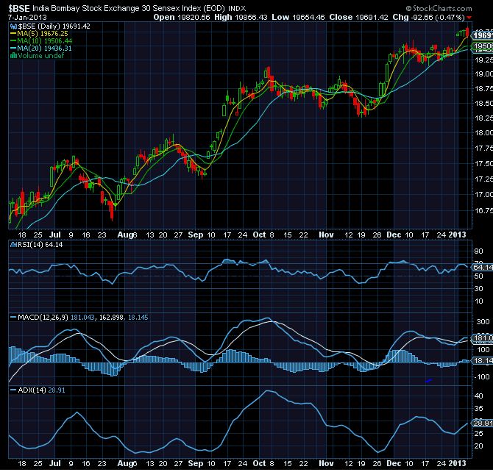Click the RSI(14) 64.14 panel label
The image size is (493, 472).
(x=40, y=245)
